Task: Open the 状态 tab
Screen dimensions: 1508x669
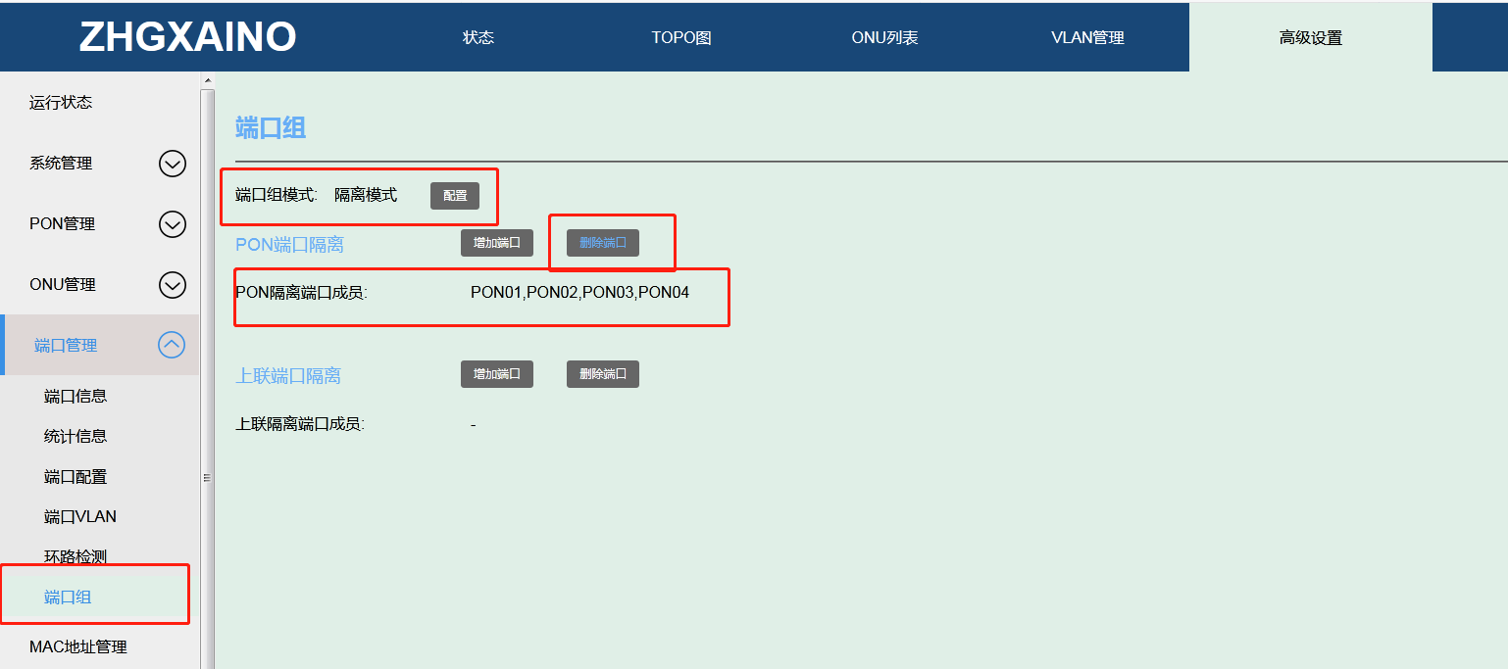Action: click(478, 38)
